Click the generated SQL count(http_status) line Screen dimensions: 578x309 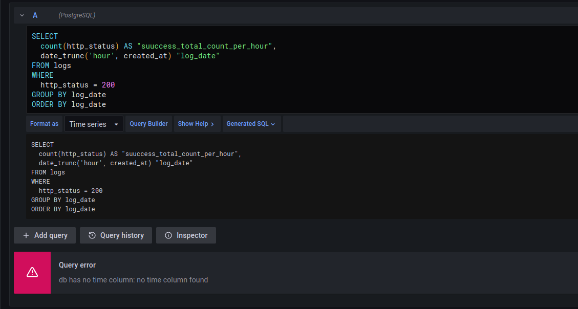tap(140, 154)
